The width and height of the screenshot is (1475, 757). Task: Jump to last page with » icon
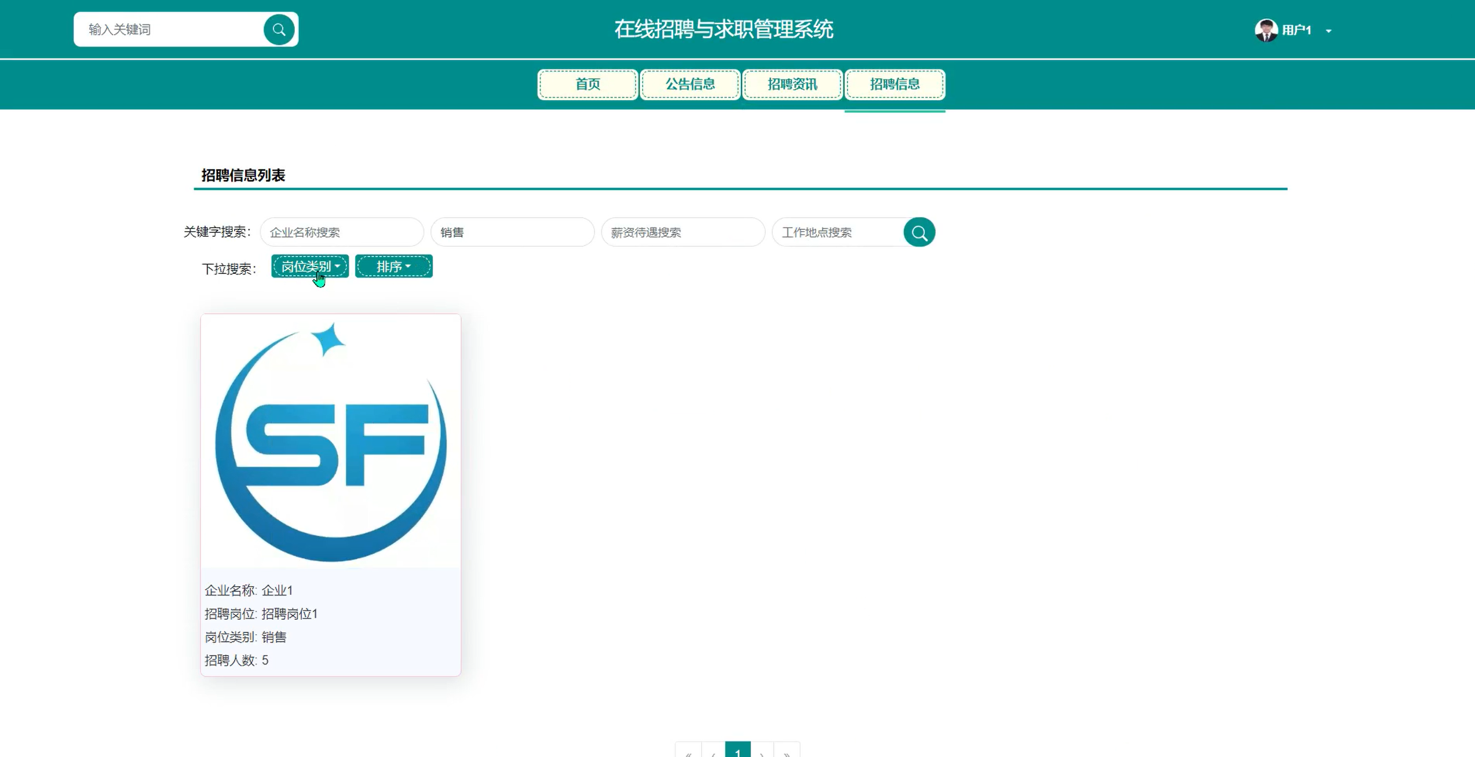[787, 752]
